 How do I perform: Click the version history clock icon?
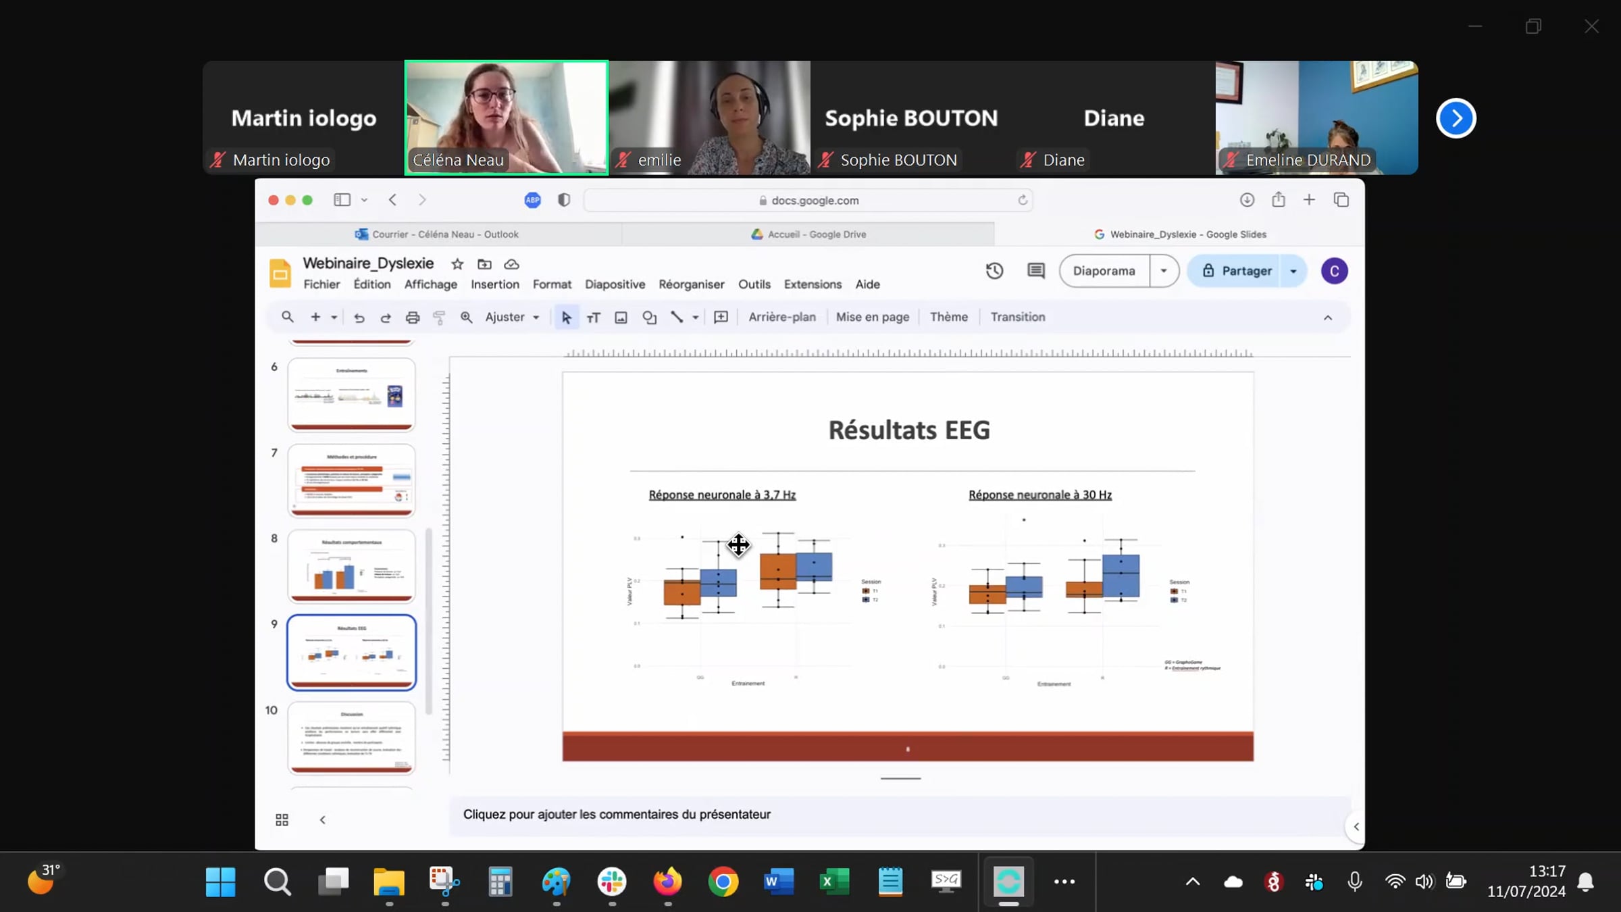(994, 271)
